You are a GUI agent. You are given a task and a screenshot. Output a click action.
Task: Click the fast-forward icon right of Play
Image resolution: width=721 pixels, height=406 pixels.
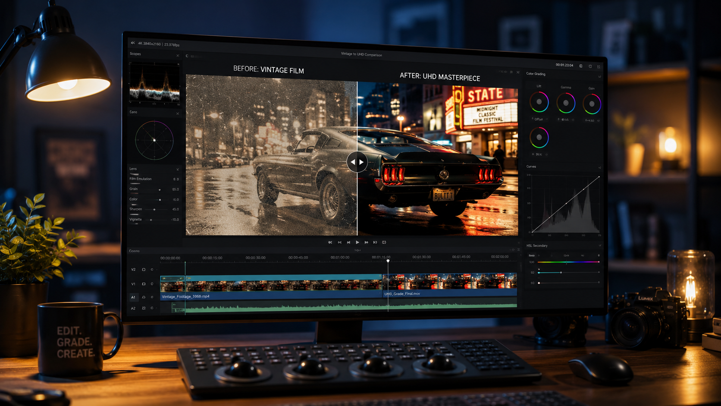click(x=367, y=242)
